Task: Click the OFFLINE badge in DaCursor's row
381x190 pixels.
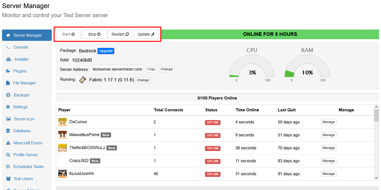Action: [x=213, y=122]
